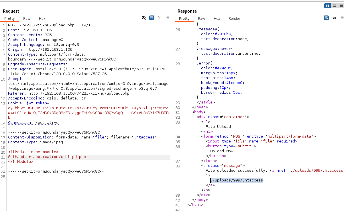Click the Cache-Control header line
The height and width of the screenshot is (211, 344).
(36, 40)
